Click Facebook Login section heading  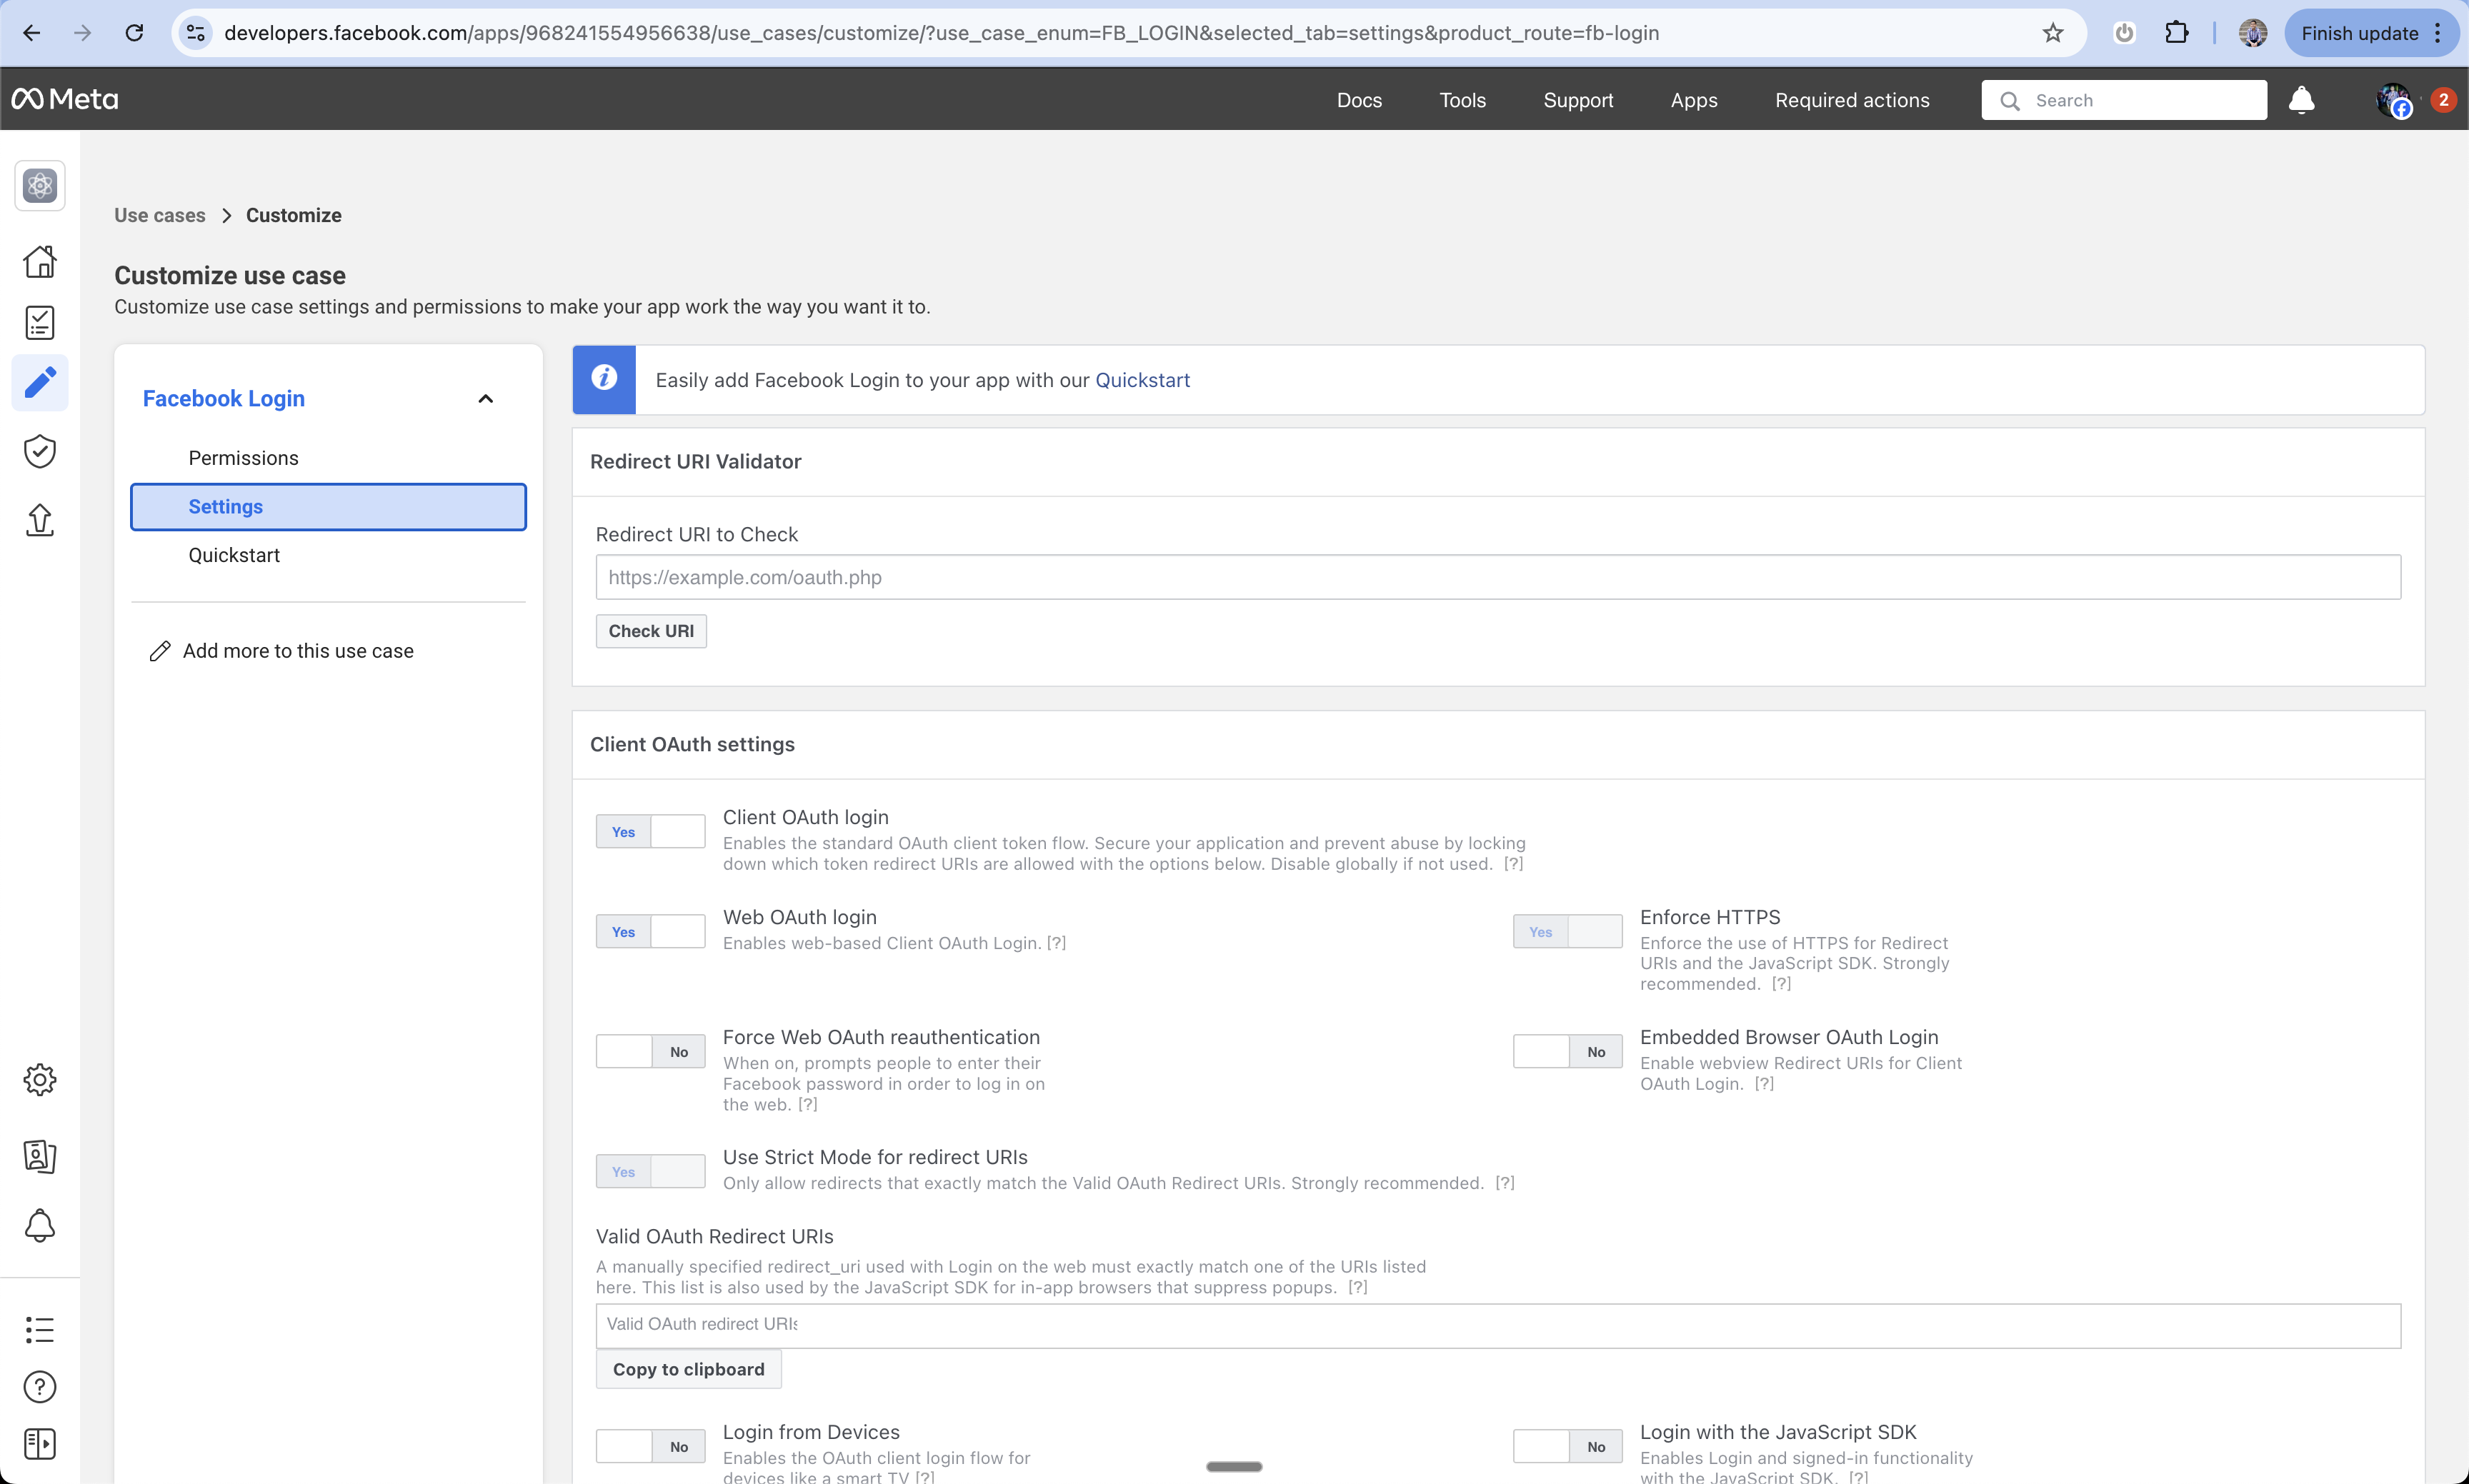(x=223, y=398)
